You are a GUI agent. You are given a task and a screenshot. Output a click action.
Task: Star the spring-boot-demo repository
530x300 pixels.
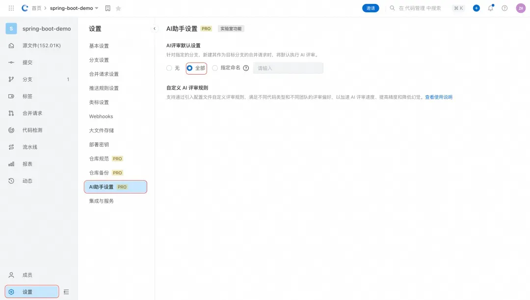tap(118, 8)
